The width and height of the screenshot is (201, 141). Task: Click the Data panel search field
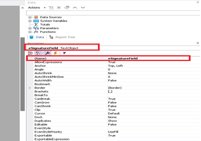click(x=113, y=13)
